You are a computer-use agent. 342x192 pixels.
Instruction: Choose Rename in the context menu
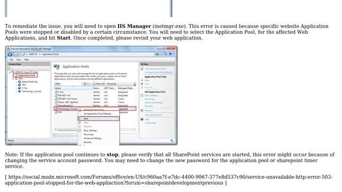click(x=98, y=142)
